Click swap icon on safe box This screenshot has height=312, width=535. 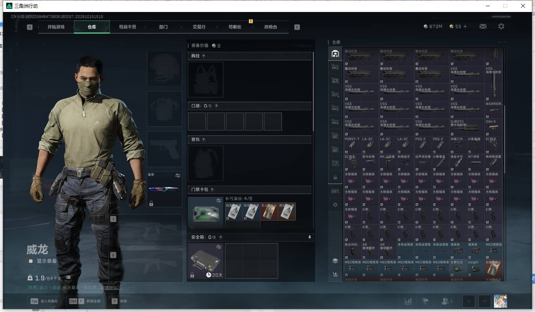pos(219,247)
